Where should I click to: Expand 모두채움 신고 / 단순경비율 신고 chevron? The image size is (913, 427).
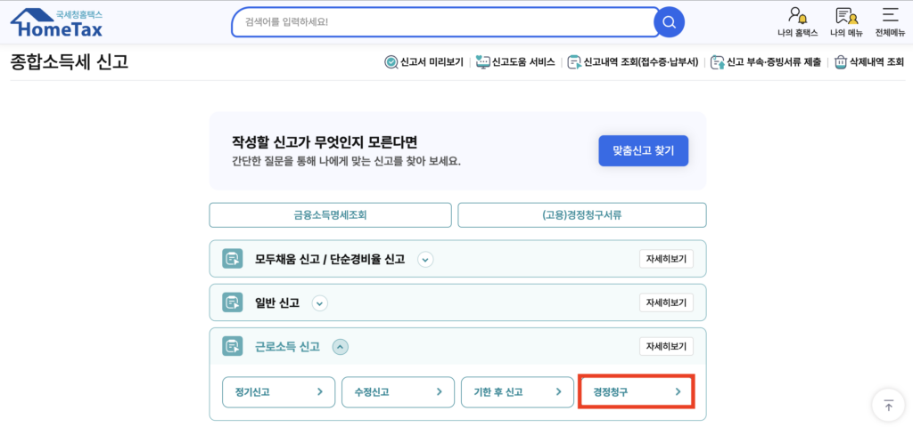click(425, 259)
